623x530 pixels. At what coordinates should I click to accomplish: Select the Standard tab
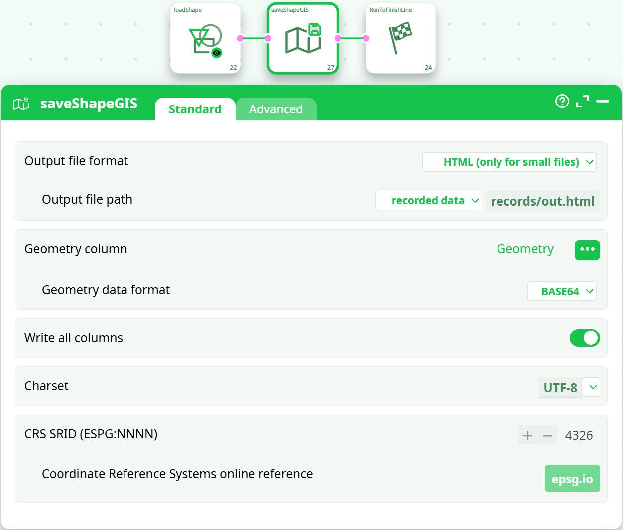[195, 109]
